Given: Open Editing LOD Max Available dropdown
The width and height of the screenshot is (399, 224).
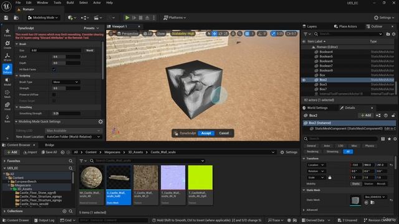Looking at the screenshot, I should [74, 131].
